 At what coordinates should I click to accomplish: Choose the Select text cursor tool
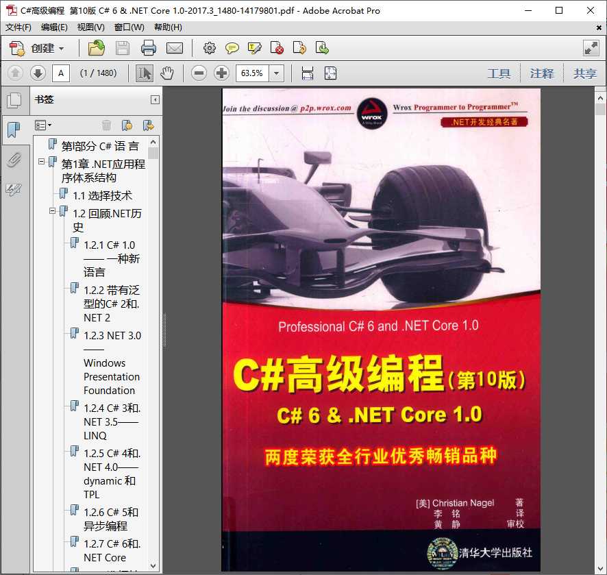coord(145,73)
